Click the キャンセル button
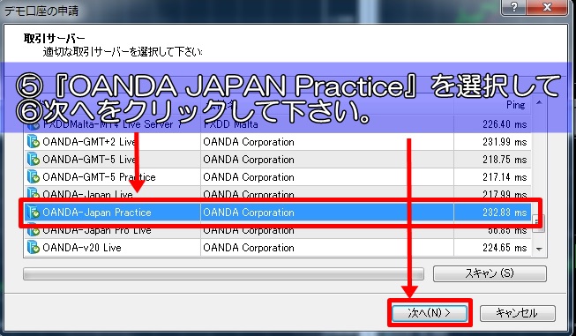This screenshot has height=336, width=576. pos(517,313)
